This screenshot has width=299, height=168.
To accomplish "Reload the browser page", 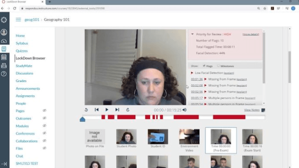I will pyautogui.click(x=15, y=8).
